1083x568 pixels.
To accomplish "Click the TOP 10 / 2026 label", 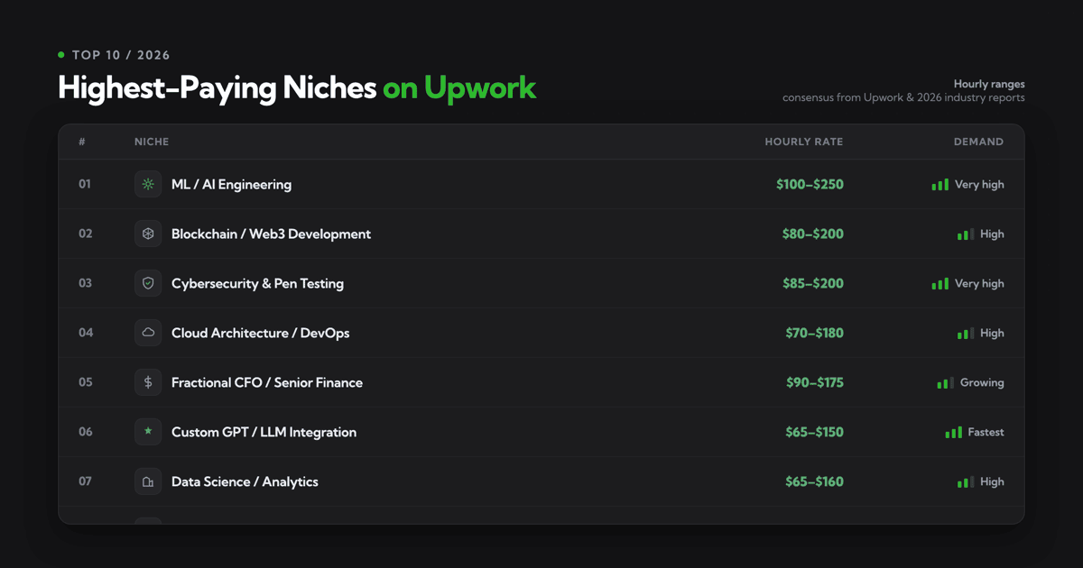I will pyautogui.click(x=121, y=55).
